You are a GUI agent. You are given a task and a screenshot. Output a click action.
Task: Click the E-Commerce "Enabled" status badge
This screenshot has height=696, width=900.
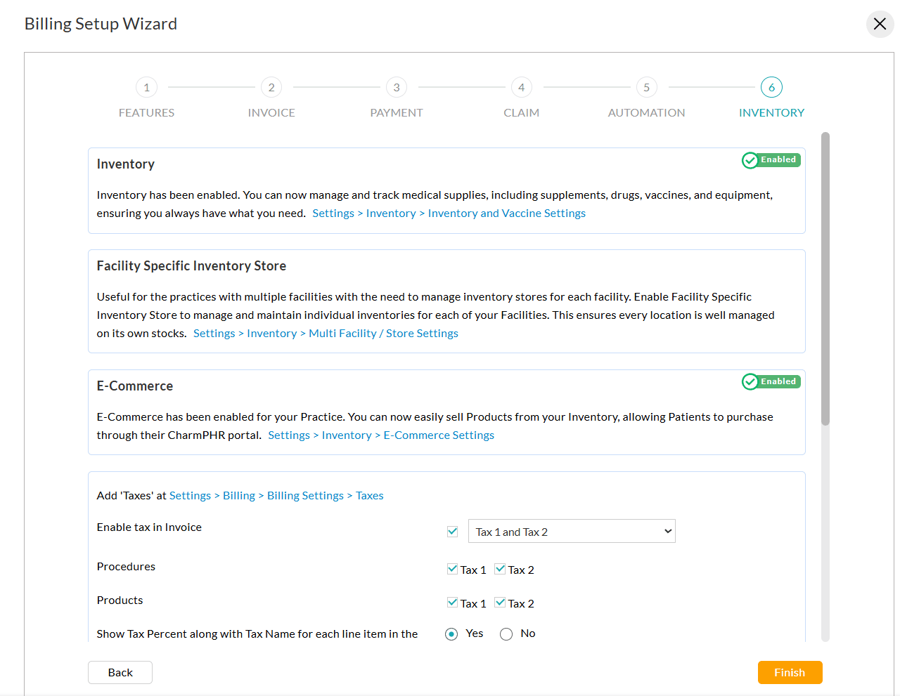coord(771,381)
